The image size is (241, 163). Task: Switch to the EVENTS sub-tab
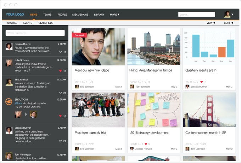point(28,23)
